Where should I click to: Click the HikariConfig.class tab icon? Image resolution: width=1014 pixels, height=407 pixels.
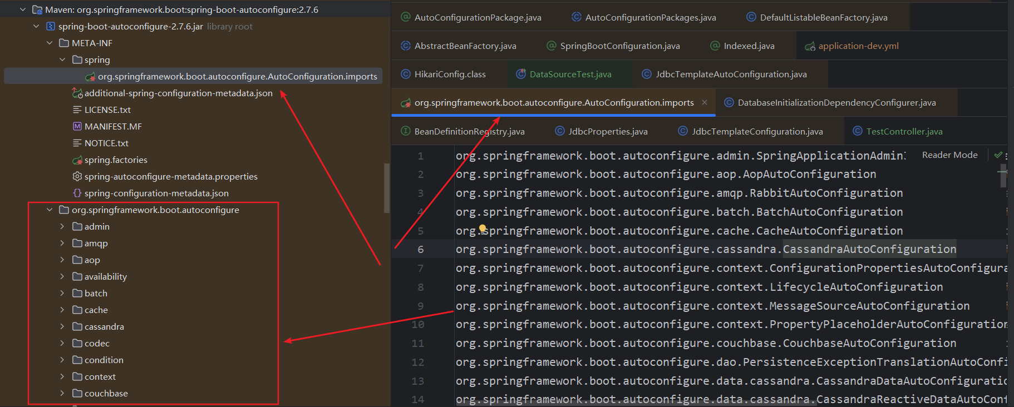click(x=406, y=74)
